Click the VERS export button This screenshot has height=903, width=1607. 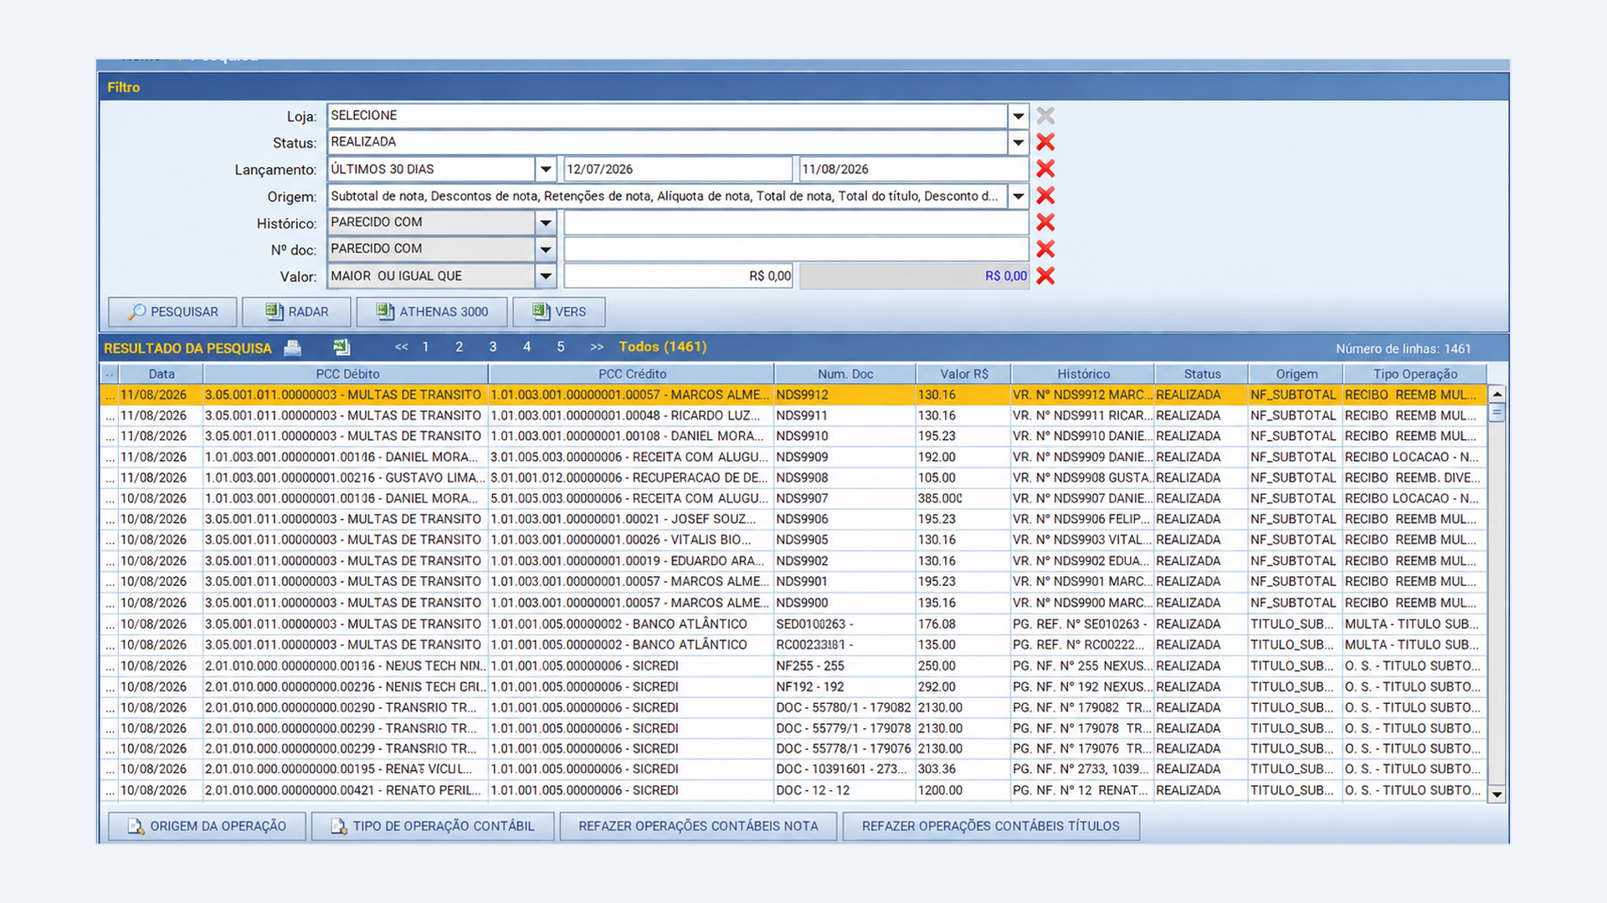pos(559,312)
